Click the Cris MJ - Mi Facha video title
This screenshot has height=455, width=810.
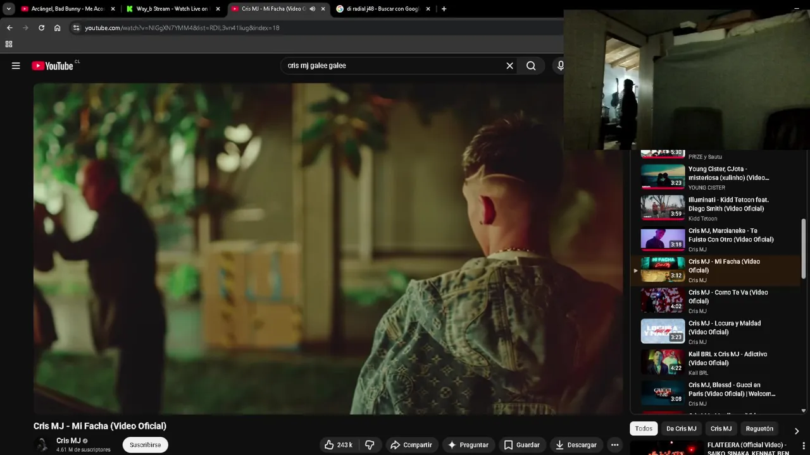pos(100,426)
